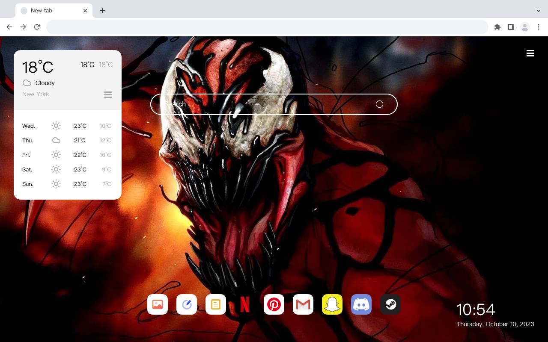Image resolution: width=548 pixels, height=342 pixels.
Task: Go forward with the browser arrow
Action: pos(23,27)
